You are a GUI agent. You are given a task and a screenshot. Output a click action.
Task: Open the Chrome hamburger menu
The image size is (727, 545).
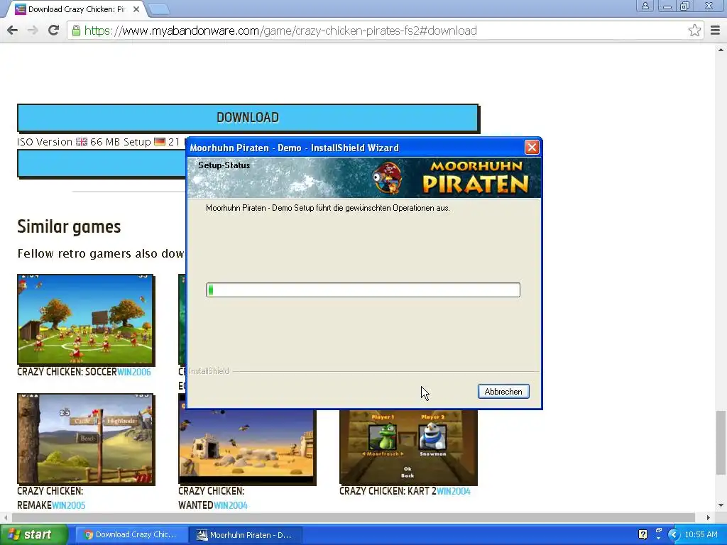tap(716, 31)
